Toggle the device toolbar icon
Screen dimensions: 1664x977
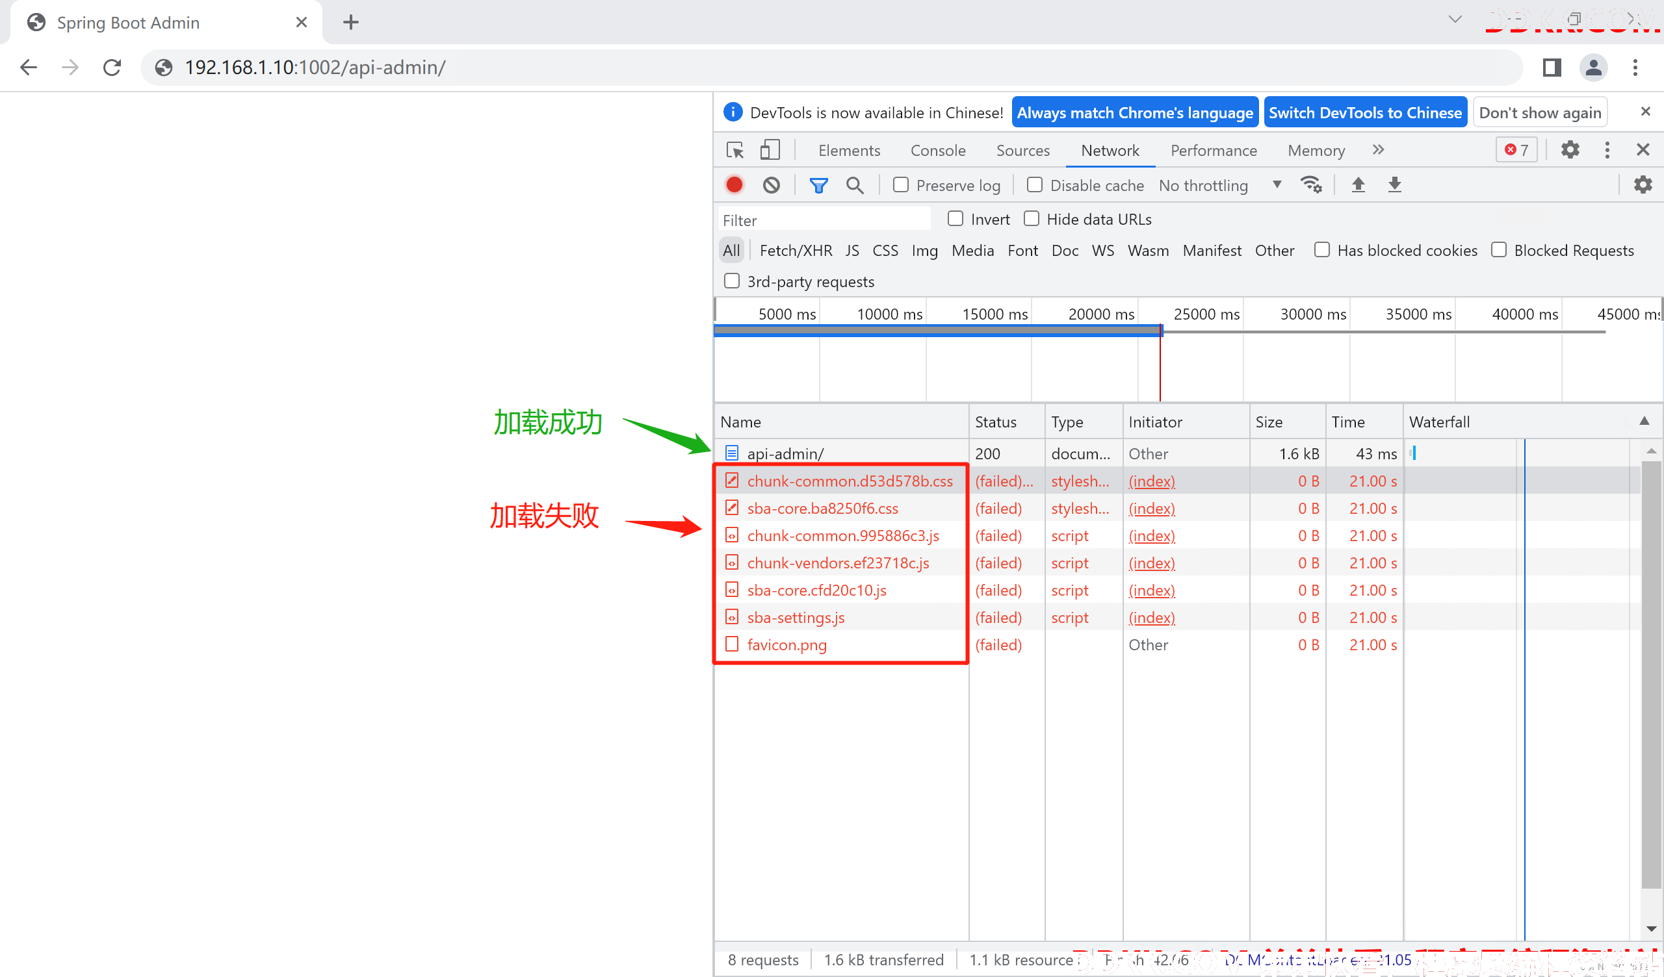pyautogui.click(x=770, y=150)
